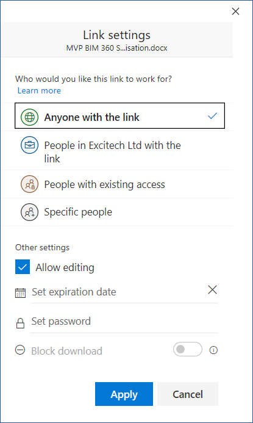Click the padlock icon beside Set password
The image size is (253, 423).
point(20,323)
